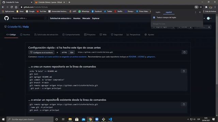The height and width of the screenshot is (122, 218).
Task: Open the Netflix bookmark
Action: pos(119,12)
